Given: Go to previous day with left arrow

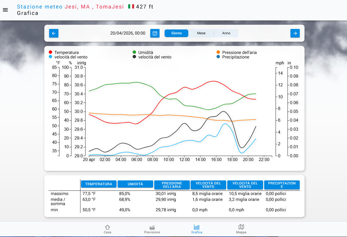Looking at the screenshot, I should pos(54,33).
